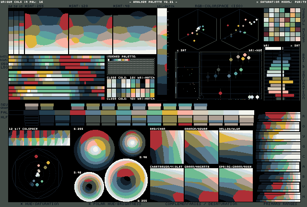307x207 pixels.
Task: Click the 'RED/CYAN' label text
Action: tap(158, 129)
